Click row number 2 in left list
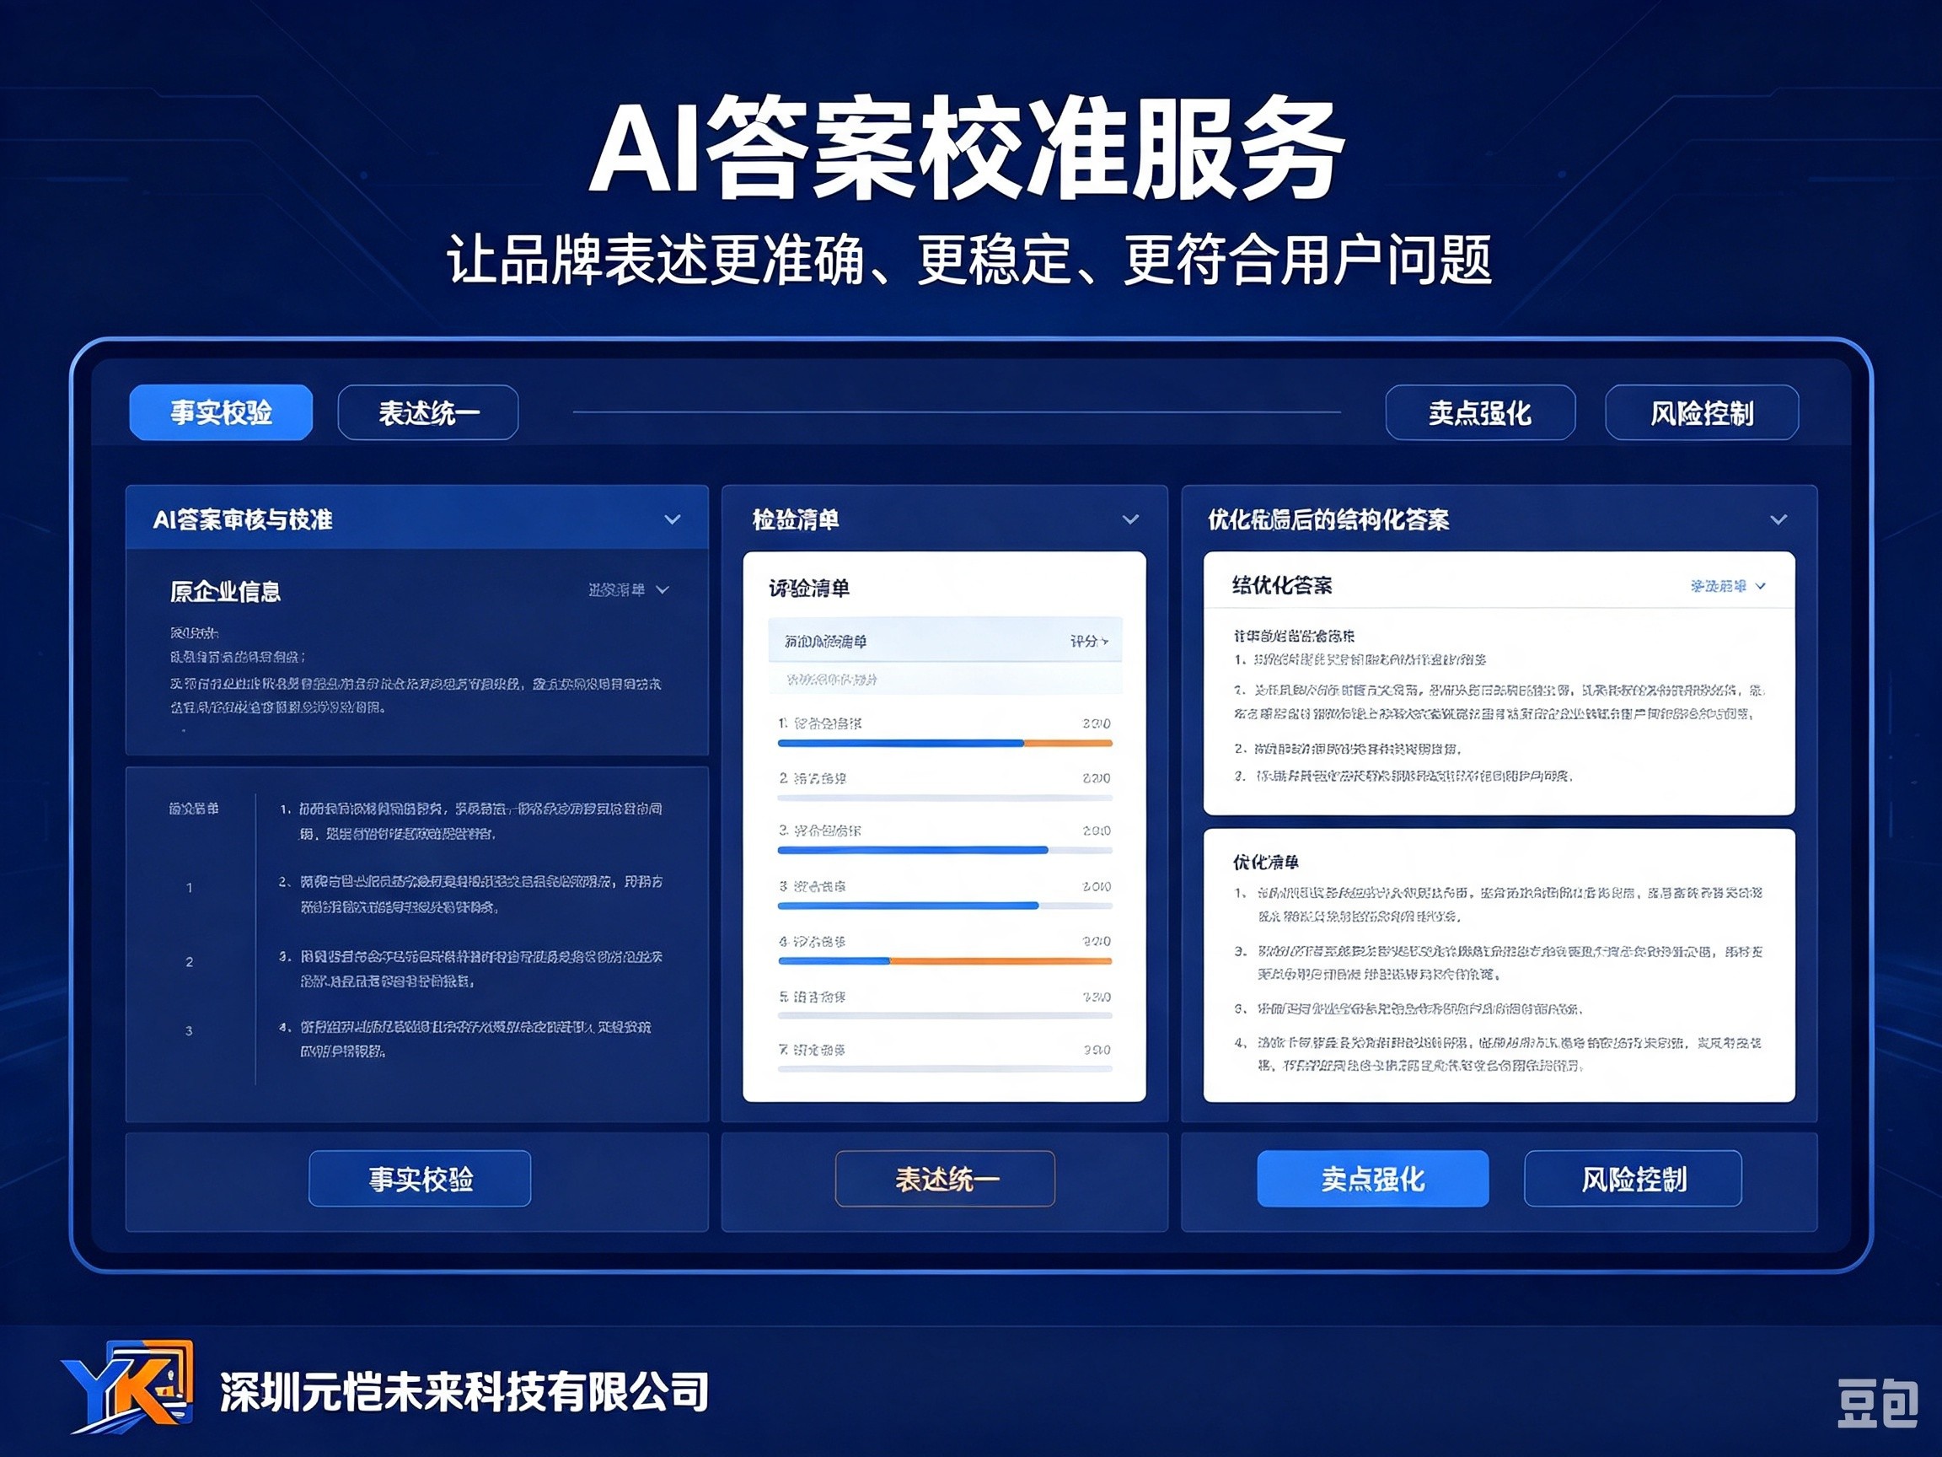The height and width of the screenshot is (1457, 1942). tap(189, 962)
